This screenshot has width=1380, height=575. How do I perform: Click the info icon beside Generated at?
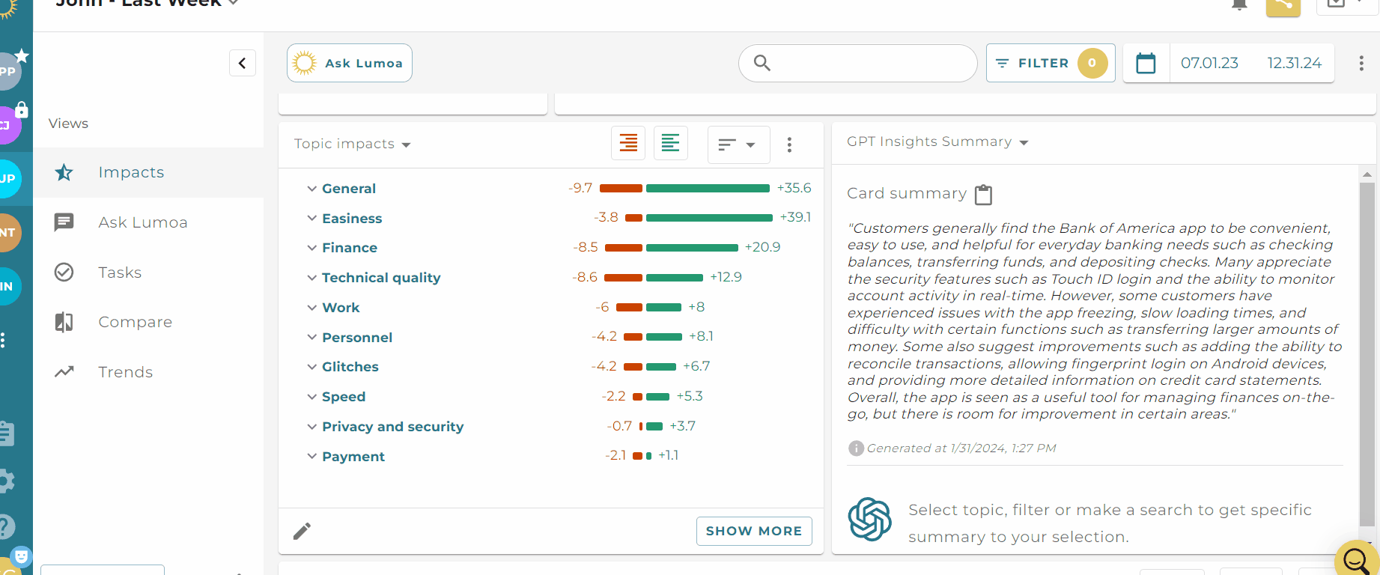point(856,448)
